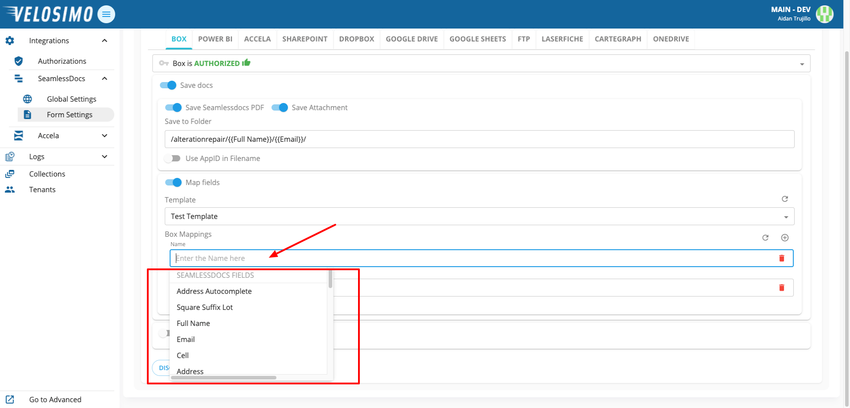Refresh the Box Mappings
This screenshot has width=850, height=408.
click(x=765, y=238)
